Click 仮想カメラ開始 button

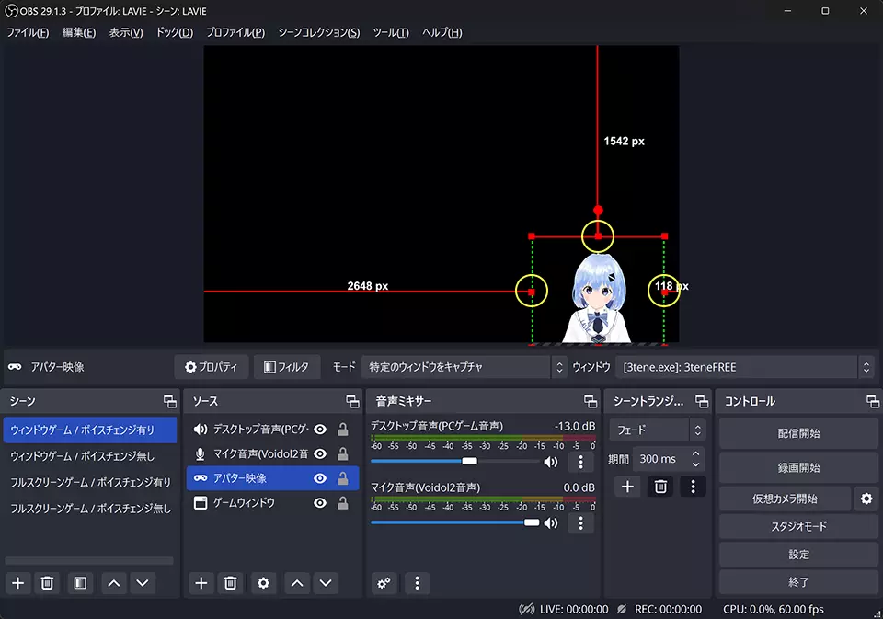[x=785, y=499]
